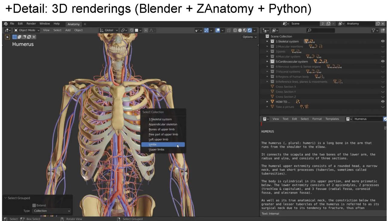Viewport: 388px width, 221px height.
Task: Choose the Invert selection mode icon
Action: coord(29,37)
